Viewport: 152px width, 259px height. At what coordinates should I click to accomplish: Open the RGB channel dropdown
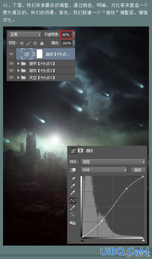(104, 170)
